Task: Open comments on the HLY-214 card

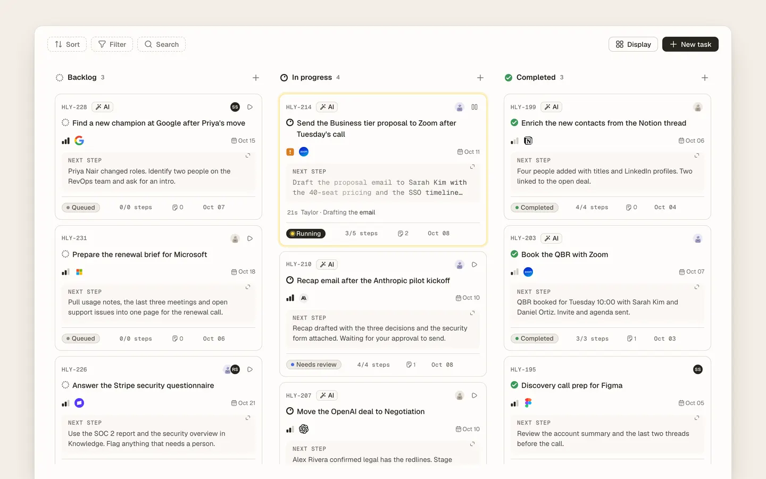Action: pos(403,234)
